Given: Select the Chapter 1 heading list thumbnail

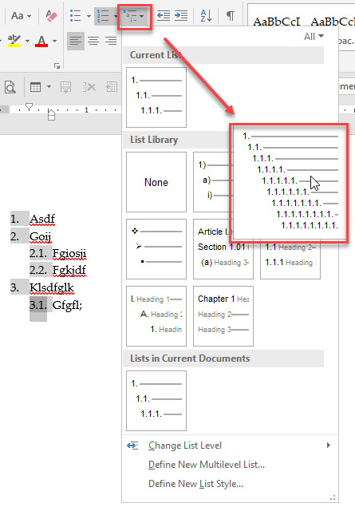Looking at the screenshot, I should tap(223, 316).
